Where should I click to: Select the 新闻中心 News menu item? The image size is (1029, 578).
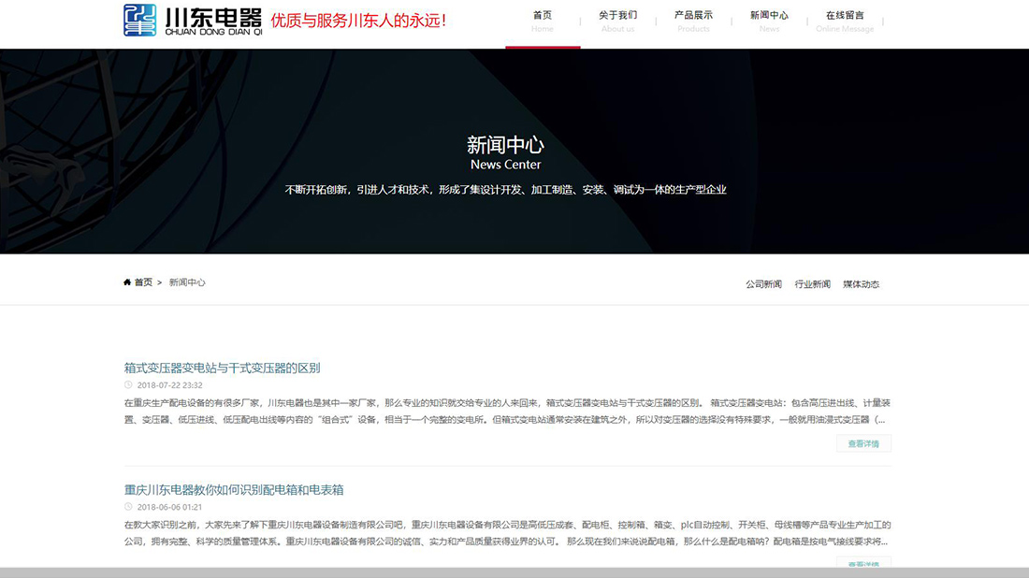[769, 22]
